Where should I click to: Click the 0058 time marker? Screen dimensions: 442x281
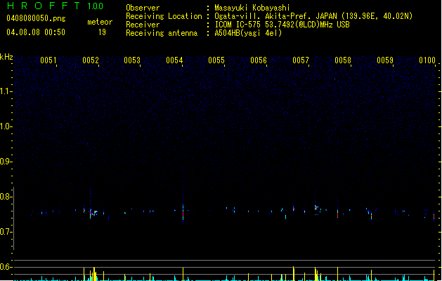[x=343, y=60]
